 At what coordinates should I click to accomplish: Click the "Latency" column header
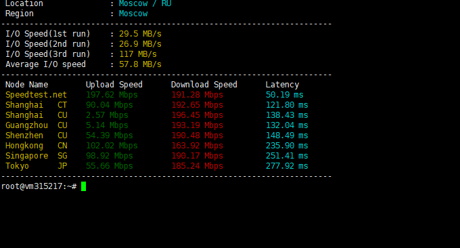click(282, 85)
